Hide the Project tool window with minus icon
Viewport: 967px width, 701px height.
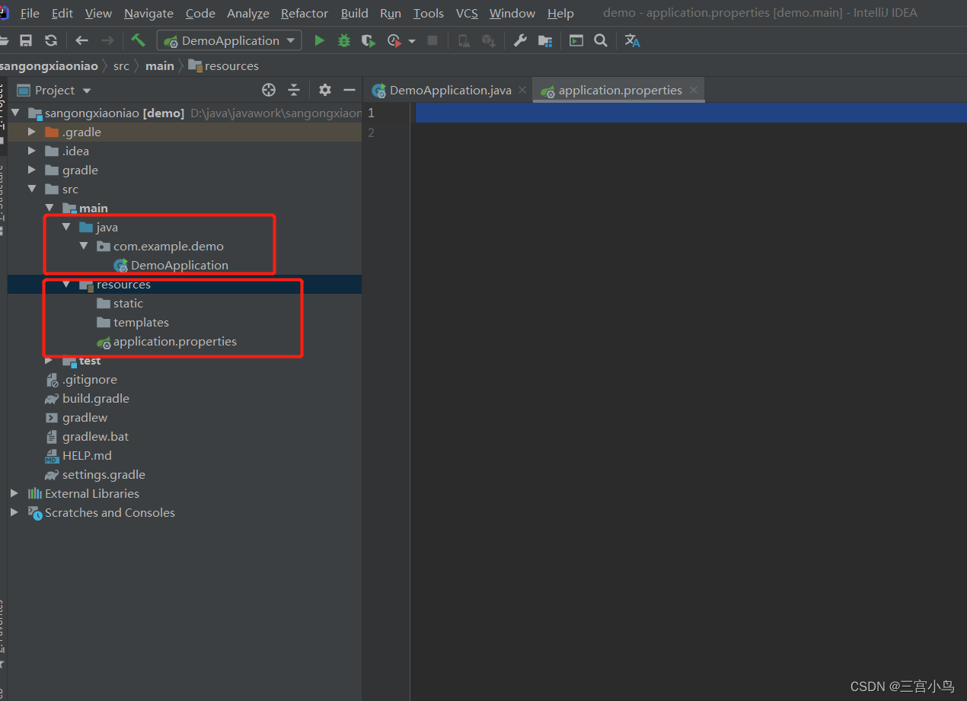(x=349, y=90)
